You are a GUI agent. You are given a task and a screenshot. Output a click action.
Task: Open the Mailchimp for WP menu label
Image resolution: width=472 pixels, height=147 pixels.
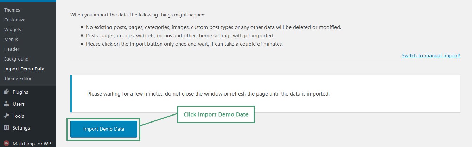point(32,143)
